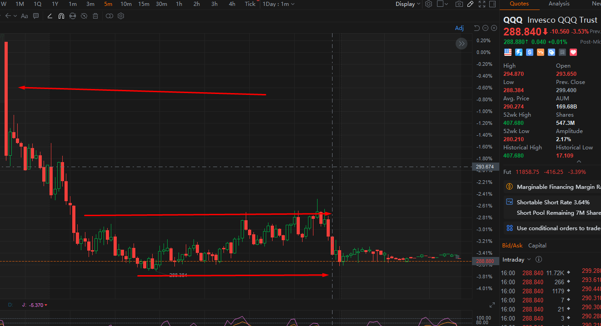Image resolution: width=601 pixels, height=326 pixels.
Task: Click the info icon beside Intraday
Action: click(x=539, y=260)
